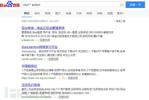Image resolution: width=149 pixels, height=100 pixels.
Task: Open 百度快照 for s.itaojin.cn result
Action: [45, 40]
